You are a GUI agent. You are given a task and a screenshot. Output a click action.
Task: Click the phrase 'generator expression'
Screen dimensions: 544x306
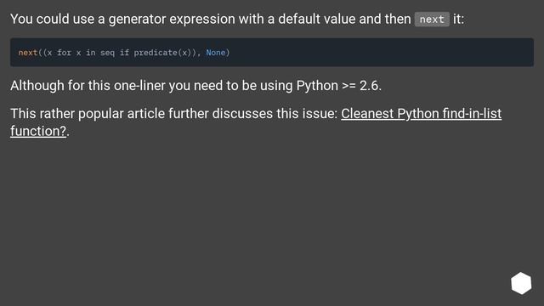[x=172, y=19]
